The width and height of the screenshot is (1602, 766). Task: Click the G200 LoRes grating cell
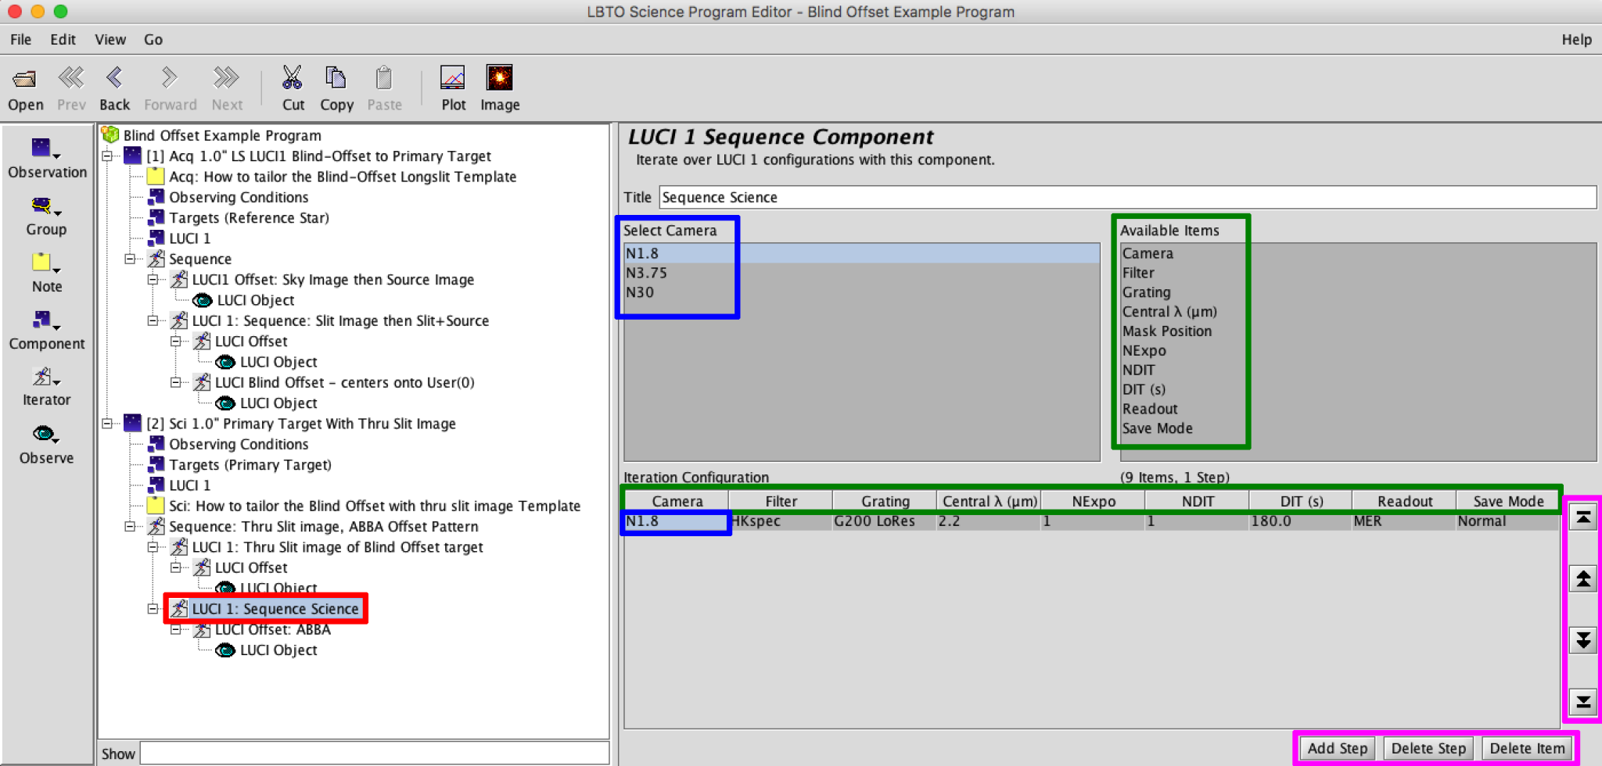click(x=885, y=521)
